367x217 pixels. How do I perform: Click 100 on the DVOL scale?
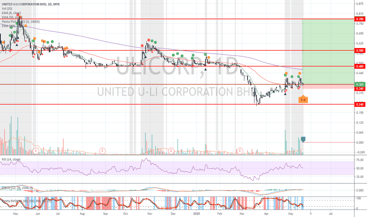tap(358, 198)
